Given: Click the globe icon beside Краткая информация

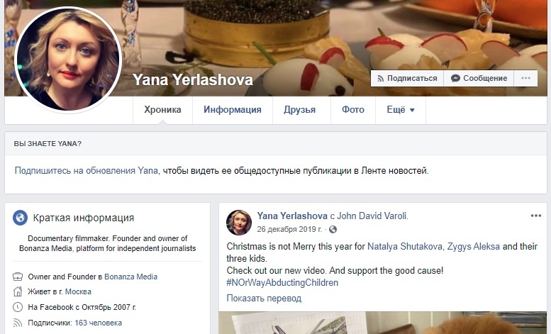Looking at the screenshot, I should pyautogui.click(x=20, y=218).
